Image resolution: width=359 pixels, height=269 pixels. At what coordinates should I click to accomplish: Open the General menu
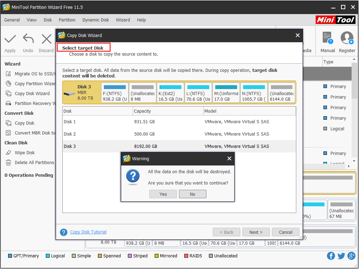12,20
